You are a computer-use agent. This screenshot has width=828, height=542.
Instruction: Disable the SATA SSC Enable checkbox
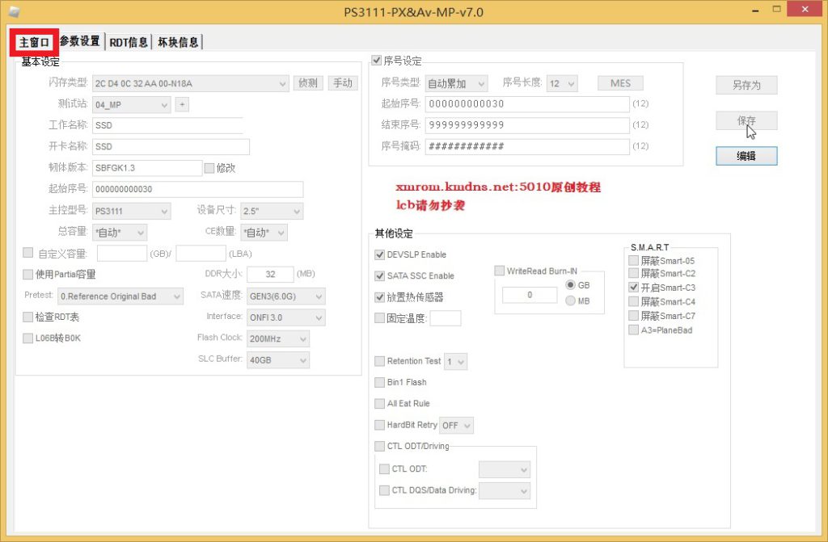coord(380,275)
